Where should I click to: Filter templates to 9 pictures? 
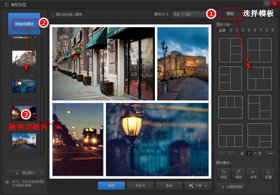click(x=273, y=30)
